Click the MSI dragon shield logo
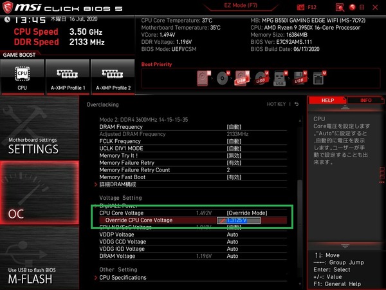386x290 pixels. coord(7,7)
